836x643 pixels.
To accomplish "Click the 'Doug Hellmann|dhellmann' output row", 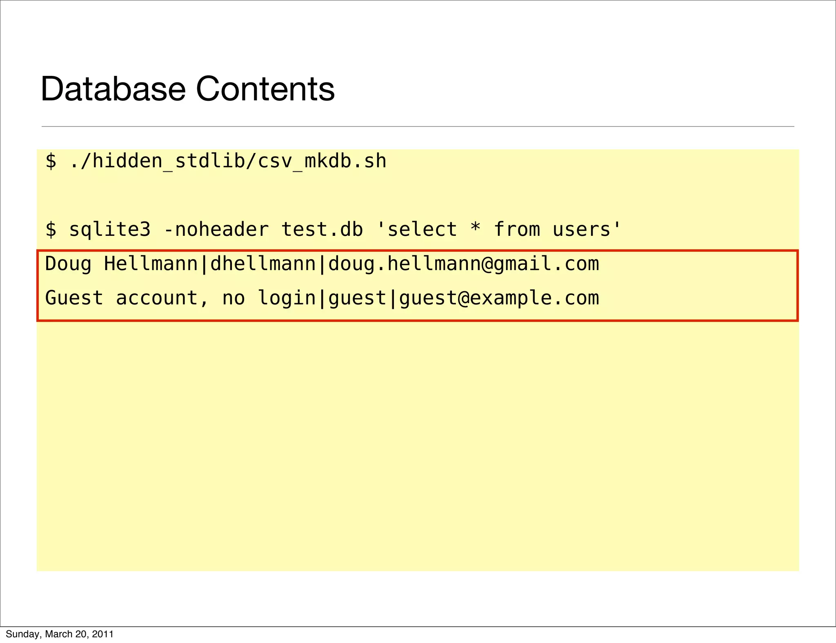I will click(322, 264).
